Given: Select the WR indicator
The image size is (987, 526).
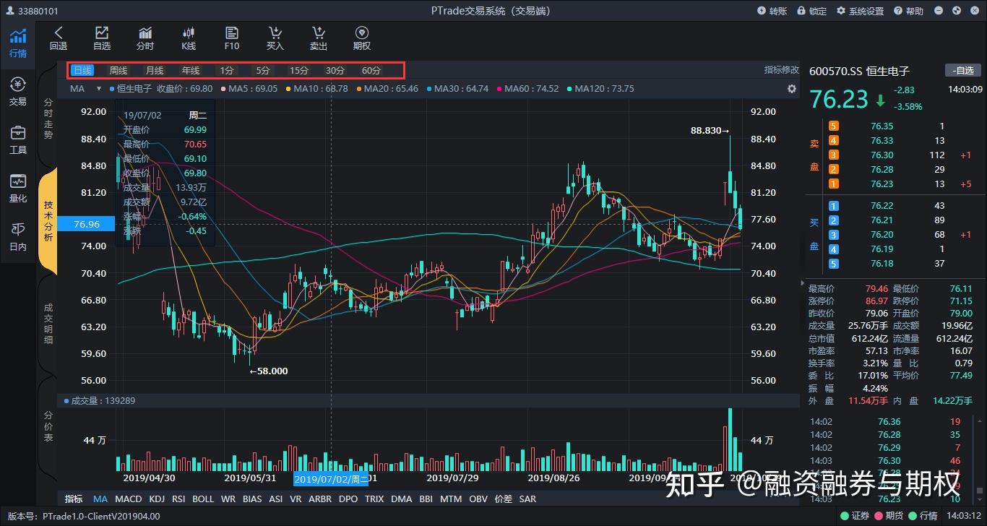Looking at the screenshot, I should coord(228,499).
